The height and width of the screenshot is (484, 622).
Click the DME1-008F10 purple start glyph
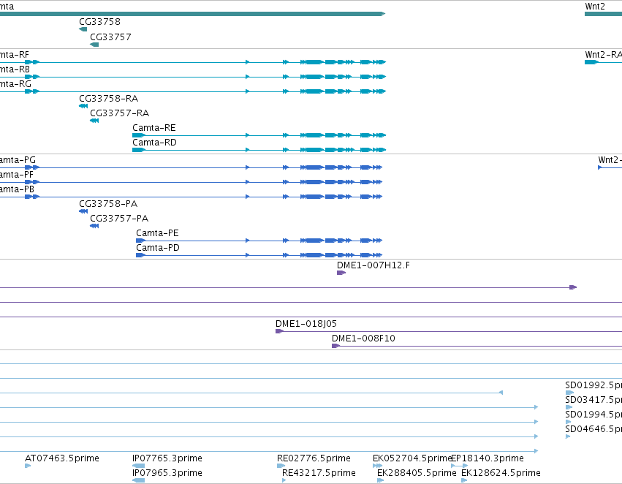335,346
